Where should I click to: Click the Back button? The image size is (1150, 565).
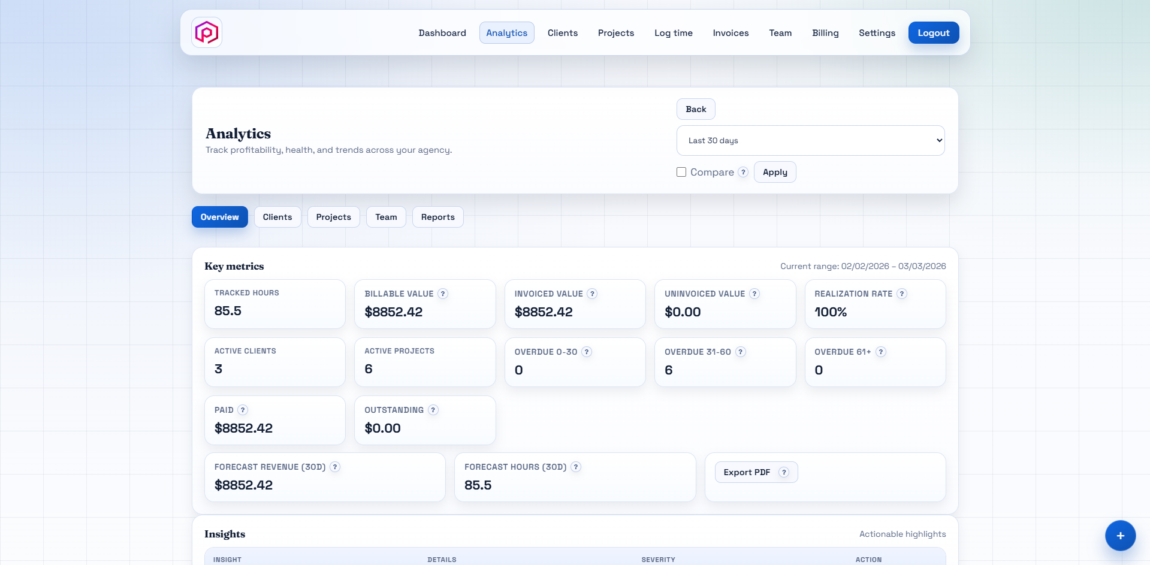tap(695, 108)
